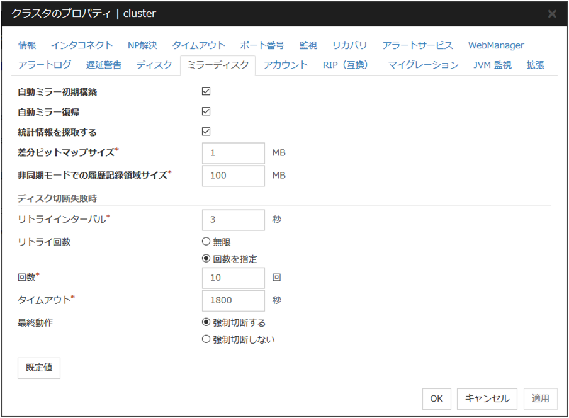Screen dimensions: 569x418
Task: Click the 差分ビットマップサイズ input field
Action: 234,153
